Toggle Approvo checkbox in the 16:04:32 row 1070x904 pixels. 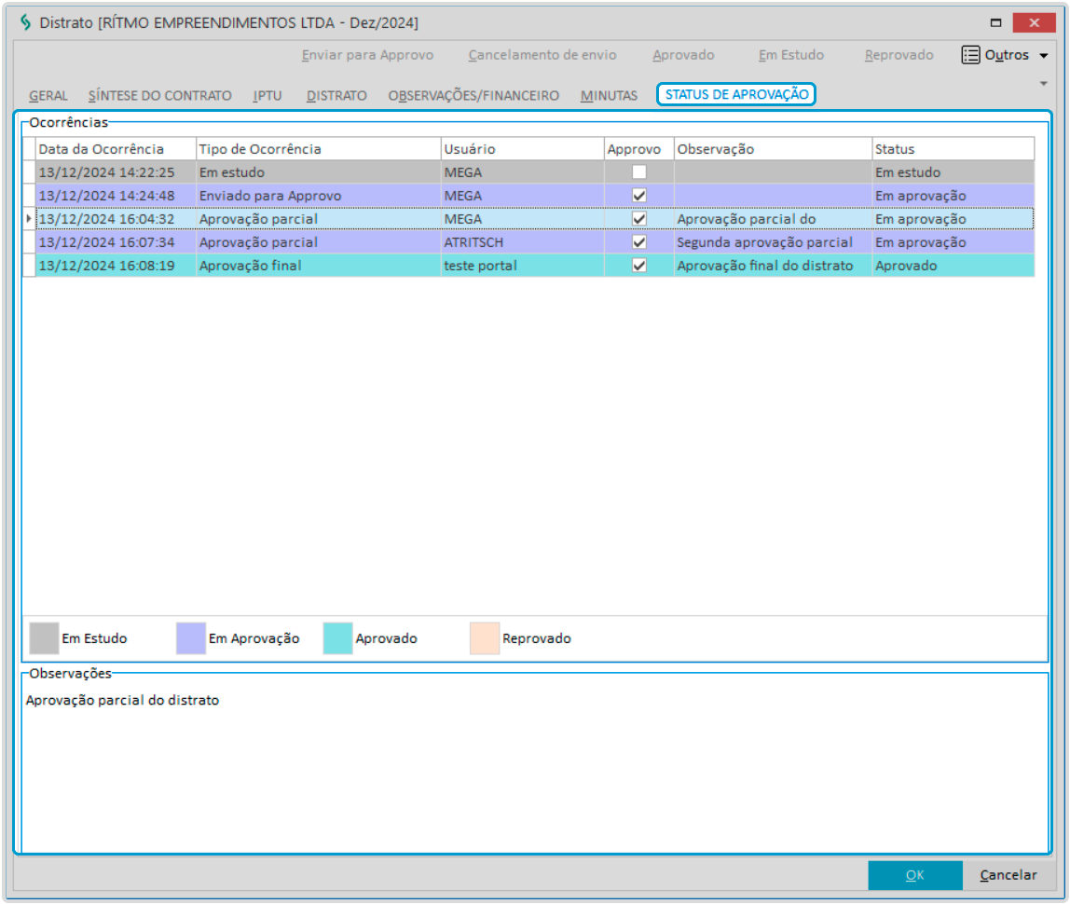pyautogui.click(x=638, y=219)
